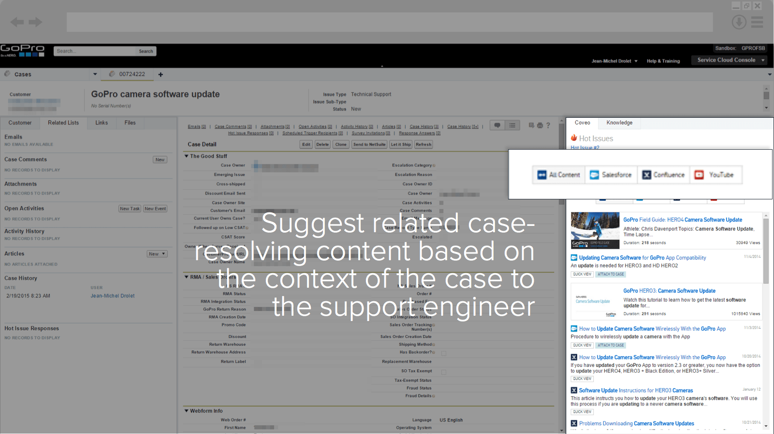Switch to the list details view icon

coord(512,126)
